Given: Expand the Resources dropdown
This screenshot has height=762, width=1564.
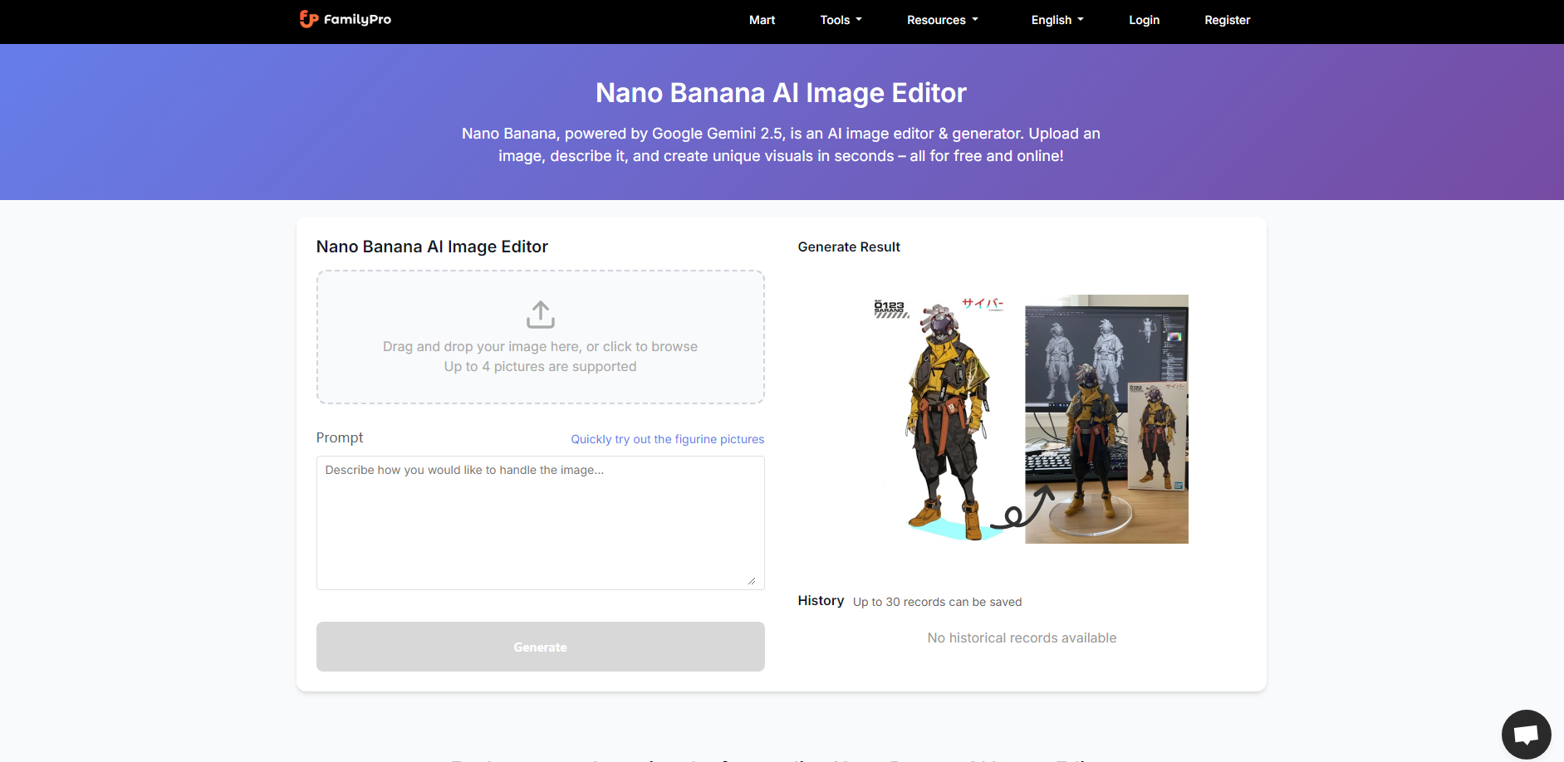Looking at the screenshot, I should pos(941,20).
